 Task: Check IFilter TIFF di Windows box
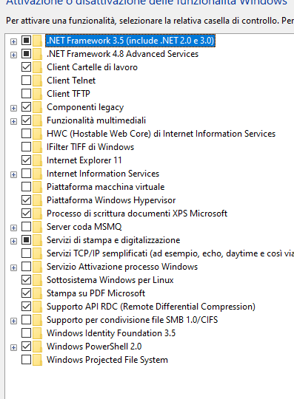coord(26,147)
